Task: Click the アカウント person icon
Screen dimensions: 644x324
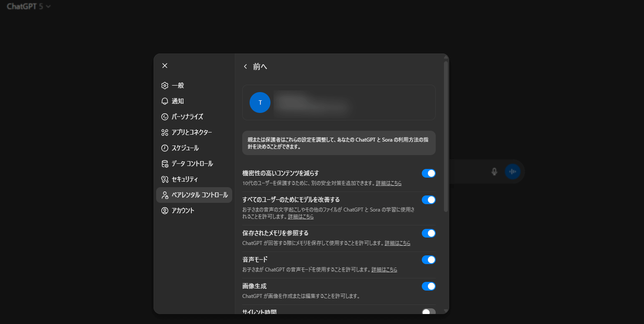Action: [164, 211]
